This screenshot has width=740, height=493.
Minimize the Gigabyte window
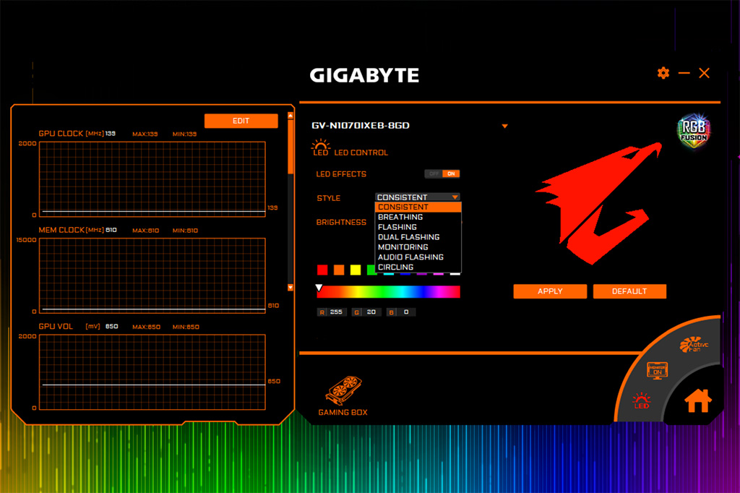tap(684, 73)
